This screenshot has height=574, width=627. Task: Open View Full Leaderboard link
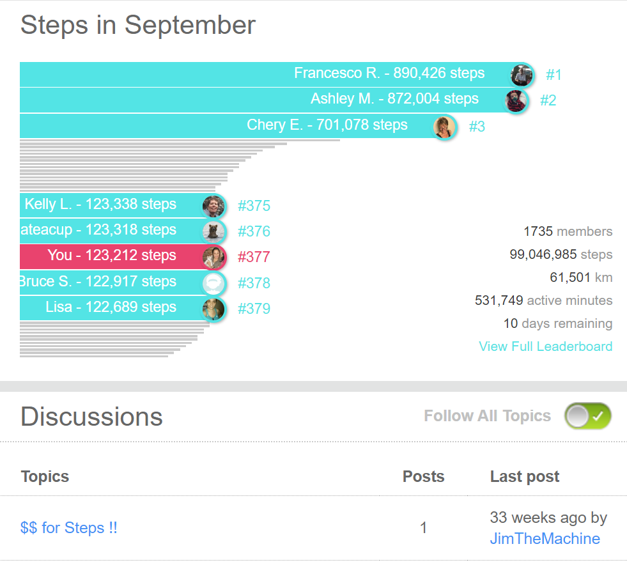545,346
